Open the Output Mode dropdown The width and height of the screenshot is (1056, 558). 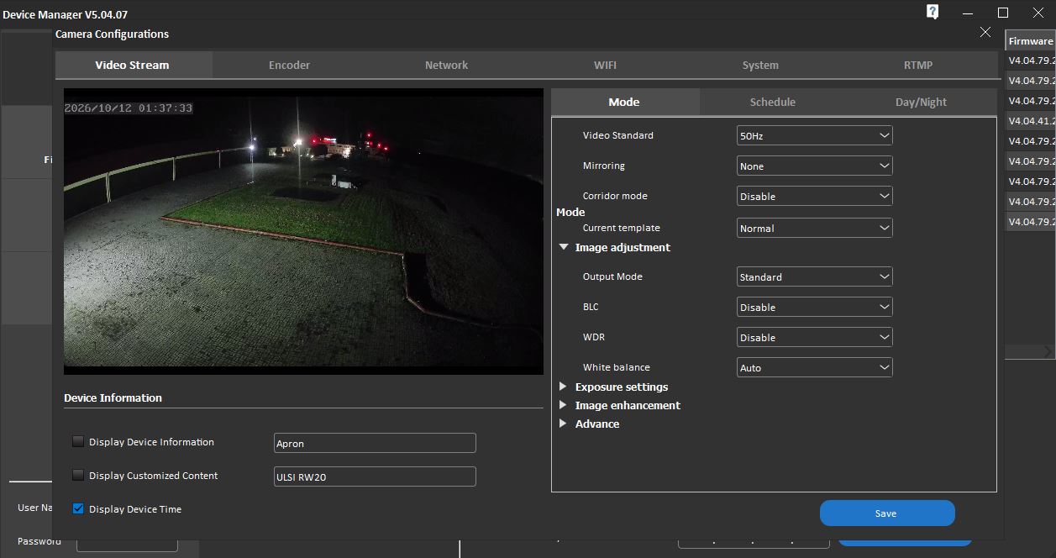click(814, 276)
